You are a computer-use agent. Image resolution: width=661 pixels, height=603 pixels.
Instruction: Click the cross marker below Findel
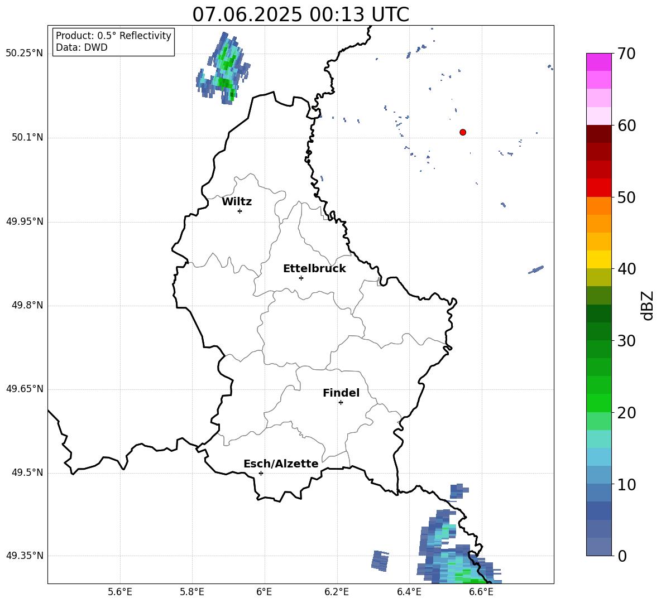341,403
